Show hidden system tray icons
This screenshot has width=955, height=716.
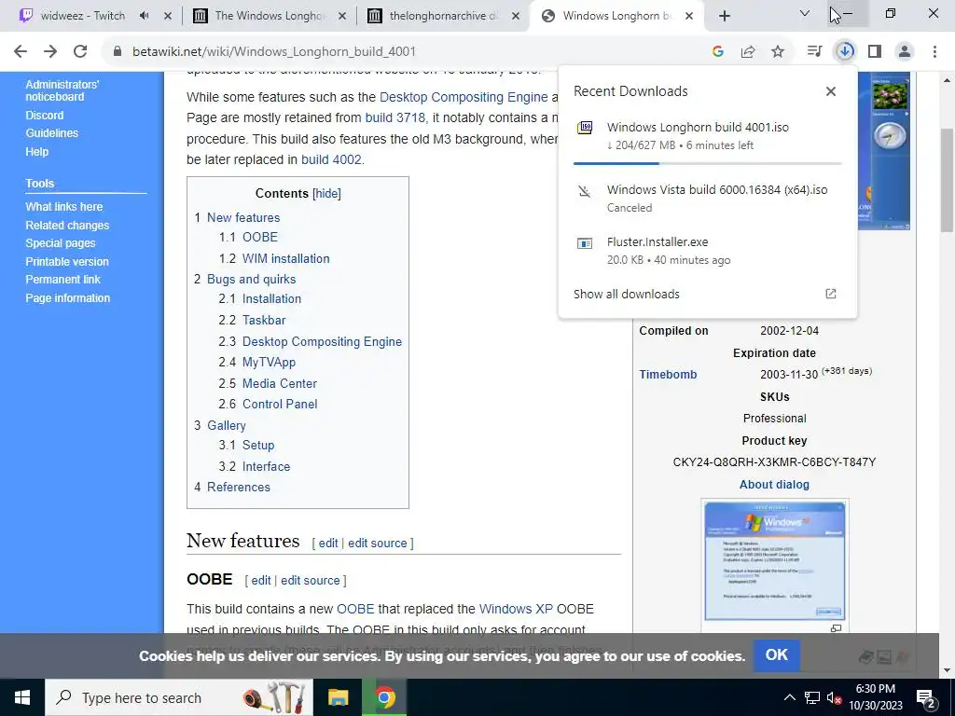tap(789, 697)
